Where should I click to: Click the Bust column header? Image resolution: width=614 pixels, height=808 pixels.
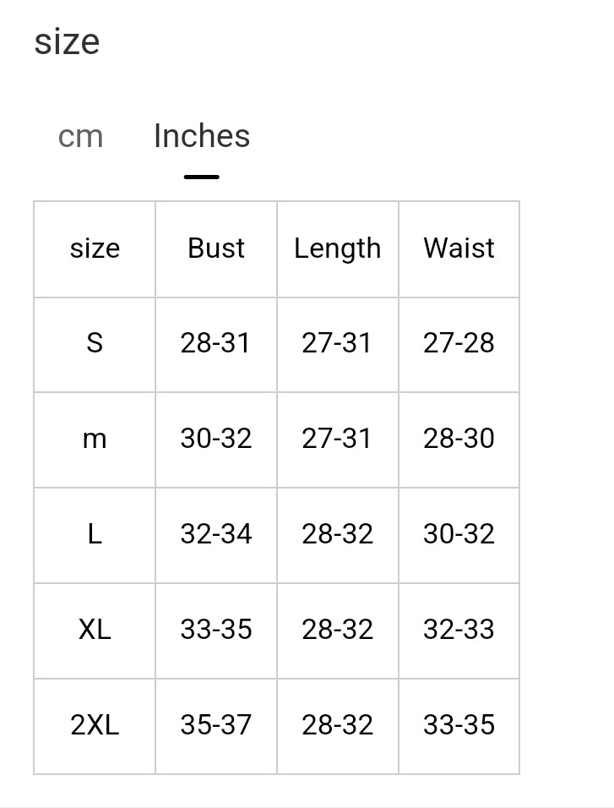pyautogui.click(x=216, y=248)
